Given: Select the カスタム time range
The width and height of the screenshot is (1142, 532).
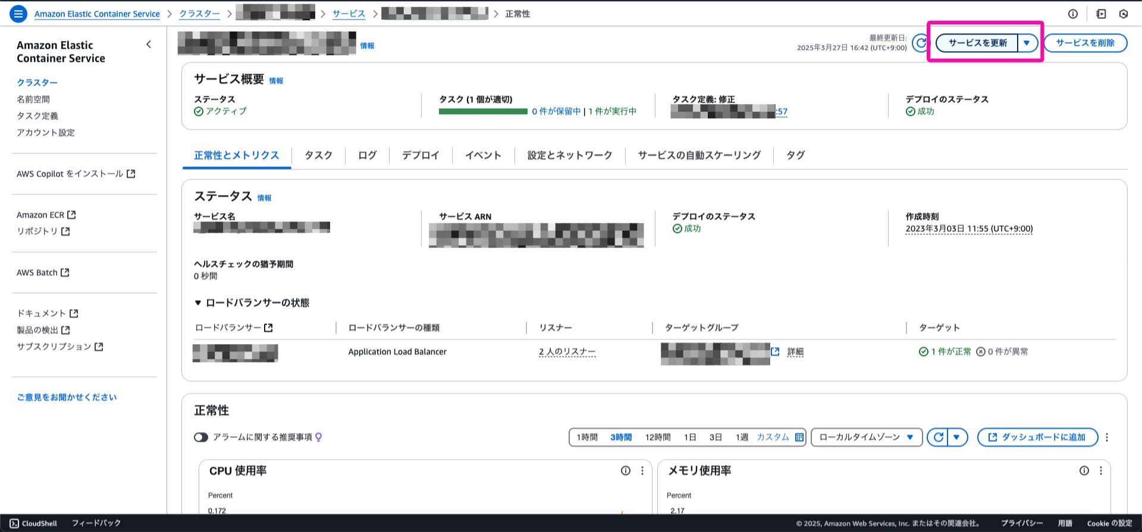Looking at the screenshot, I should coord(773,437).
